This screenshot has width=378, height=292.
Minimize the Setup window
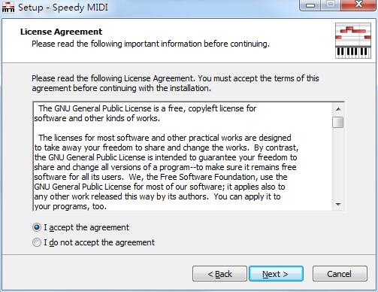tap(310, 5)
